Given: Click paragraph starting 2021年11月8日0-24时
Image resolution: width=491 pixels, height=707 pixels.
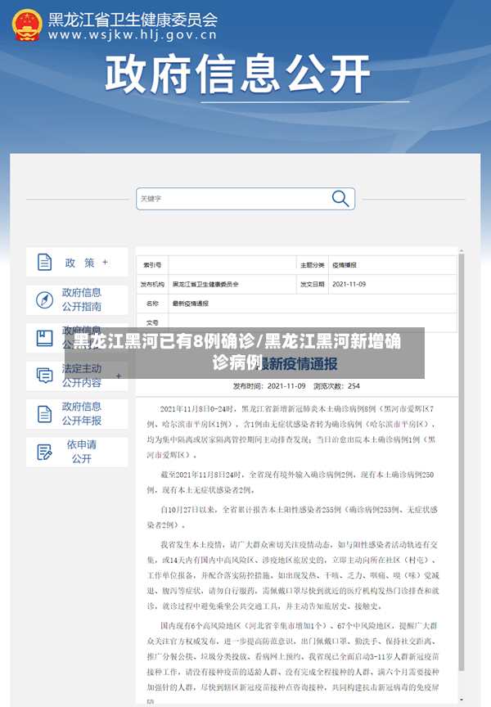Looking at the screenshot, I should click(x=291, y=432).
